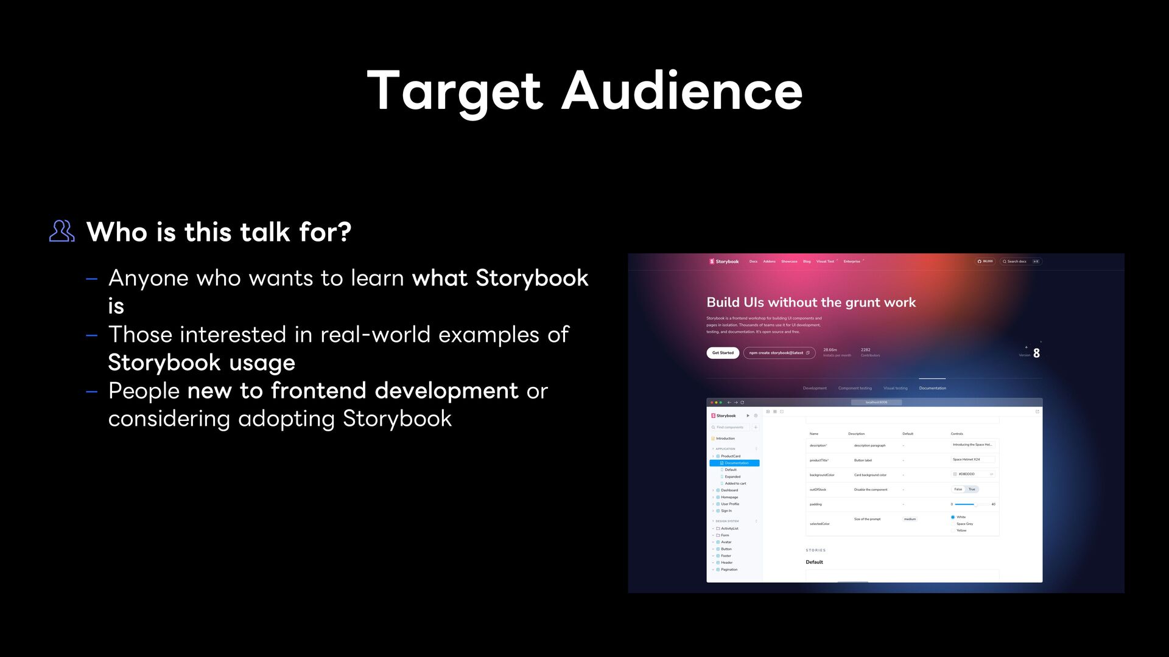Click the first Storybook toolbar layout icon
This screenshot has width=1169, height=657.
pyautogui.click(x=768, y=412)
